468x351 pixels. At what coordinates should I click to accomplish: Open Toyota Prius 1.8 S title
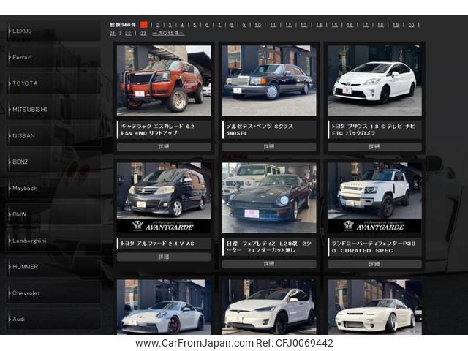pyautogui.click(x=374, y=129)
